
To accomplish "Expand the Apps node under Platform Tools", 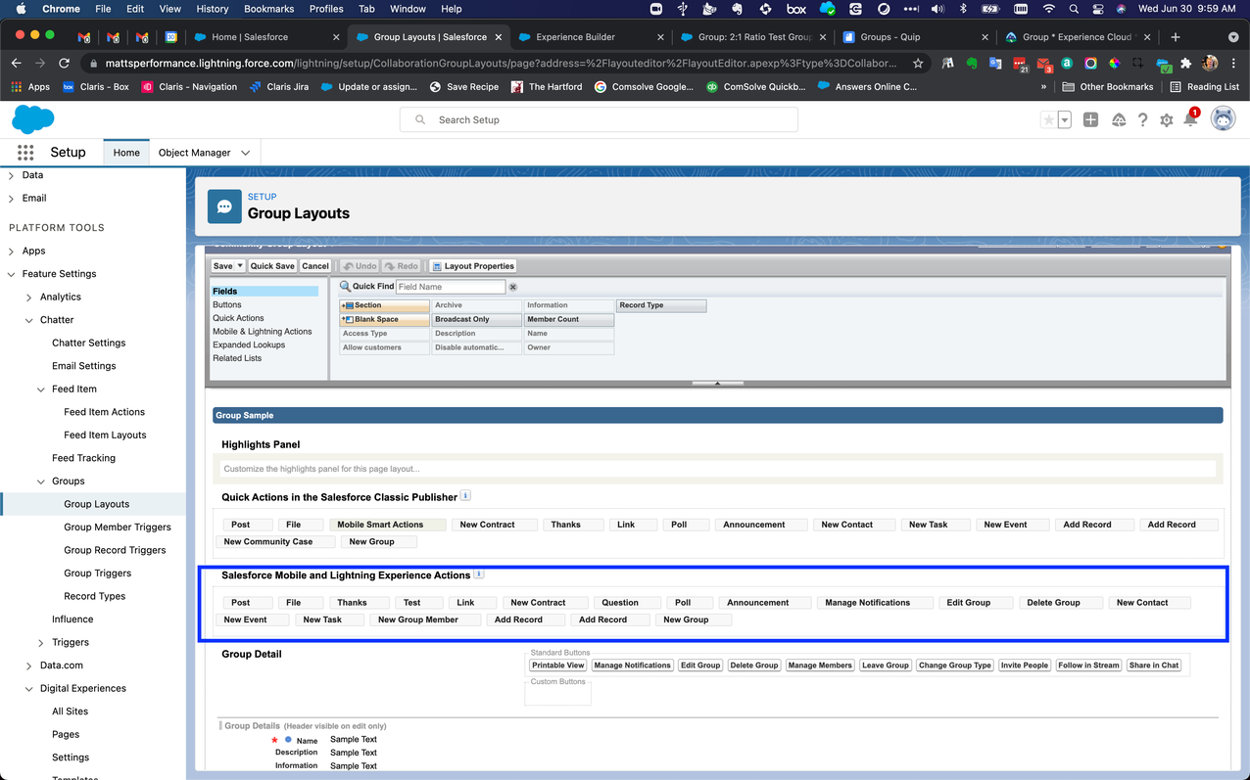I will (x=11, y=251).
